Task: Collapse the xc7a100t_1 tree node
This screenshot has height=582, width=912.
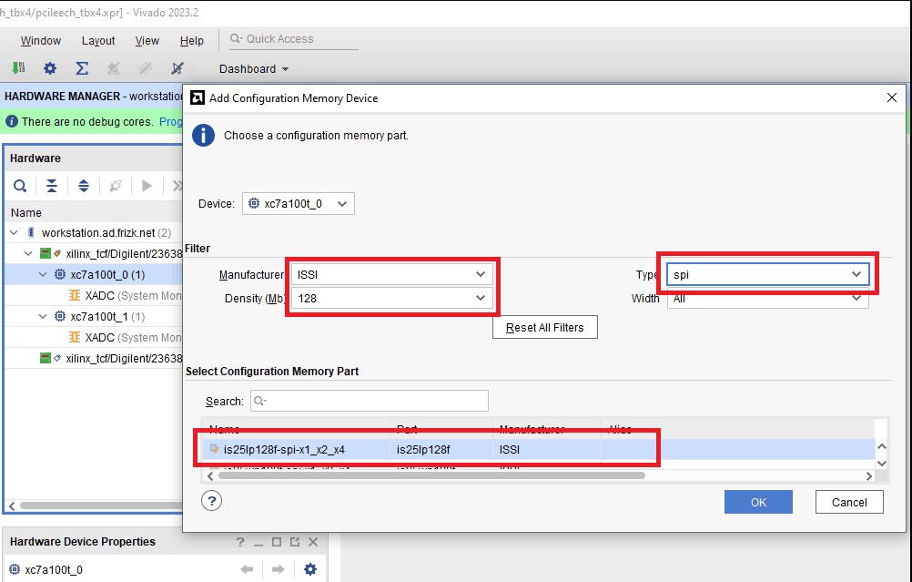Action: pyautogui.click(x=43, y=317)
